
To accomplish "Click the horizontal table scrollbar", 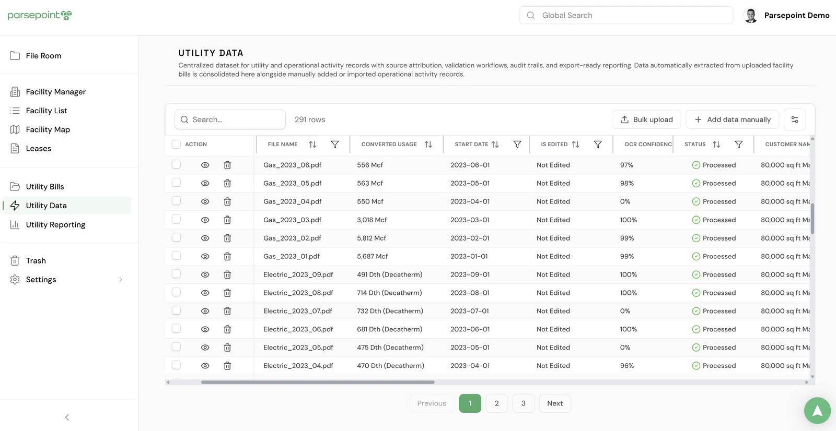I will [318, 382].
